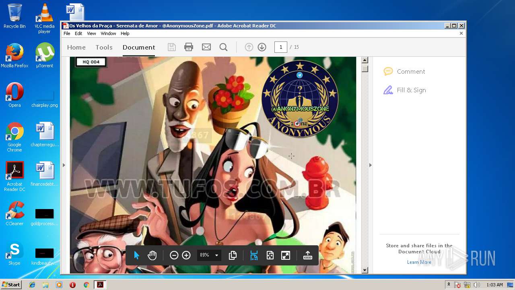515x290 pixels.
Task: Fit one full page icon
Action: [x=270, y=255]
